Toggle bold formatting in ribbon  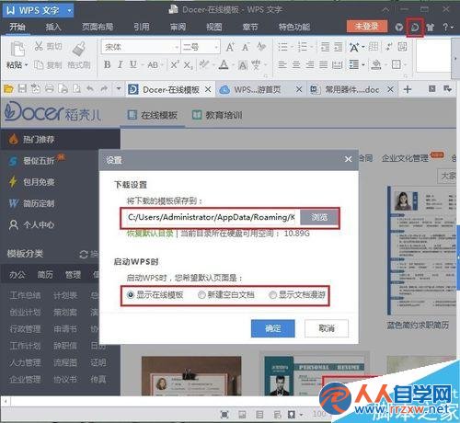107,64
